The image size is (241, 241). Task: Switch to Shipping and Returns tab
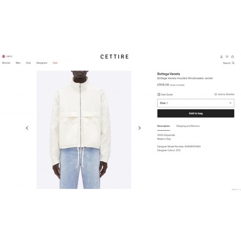click(x=188, y=126)
